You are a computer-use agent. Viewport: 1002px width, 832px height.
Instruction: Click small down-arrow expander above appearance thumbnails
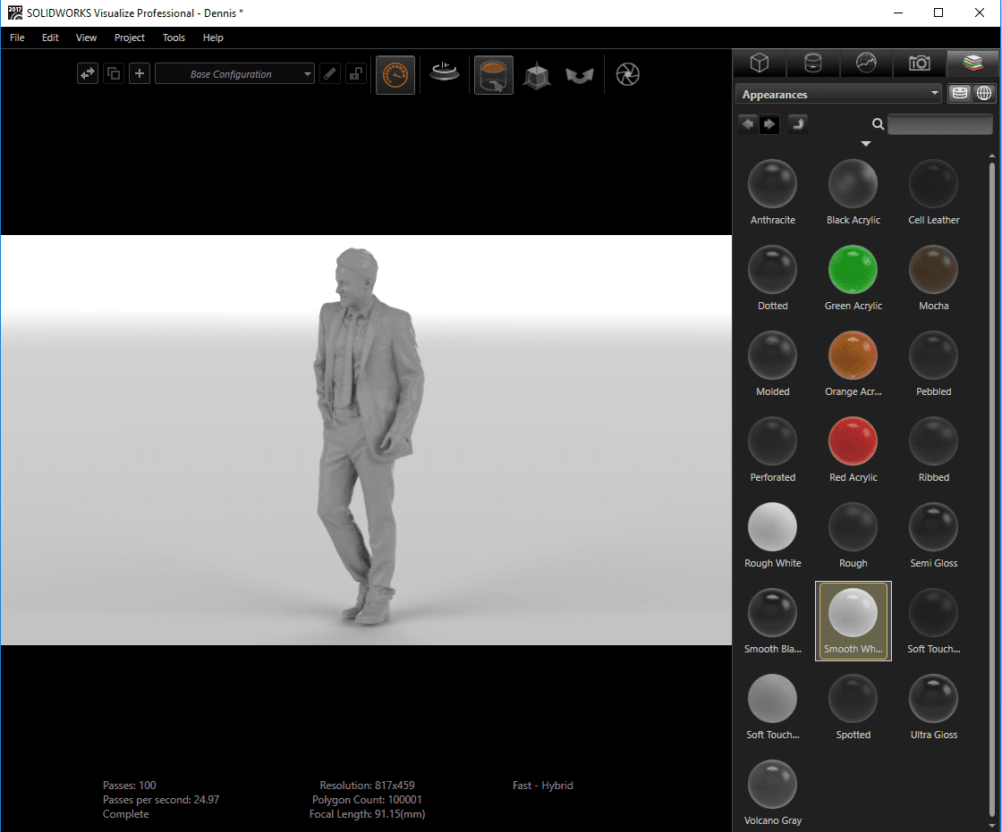click(865, 144)
